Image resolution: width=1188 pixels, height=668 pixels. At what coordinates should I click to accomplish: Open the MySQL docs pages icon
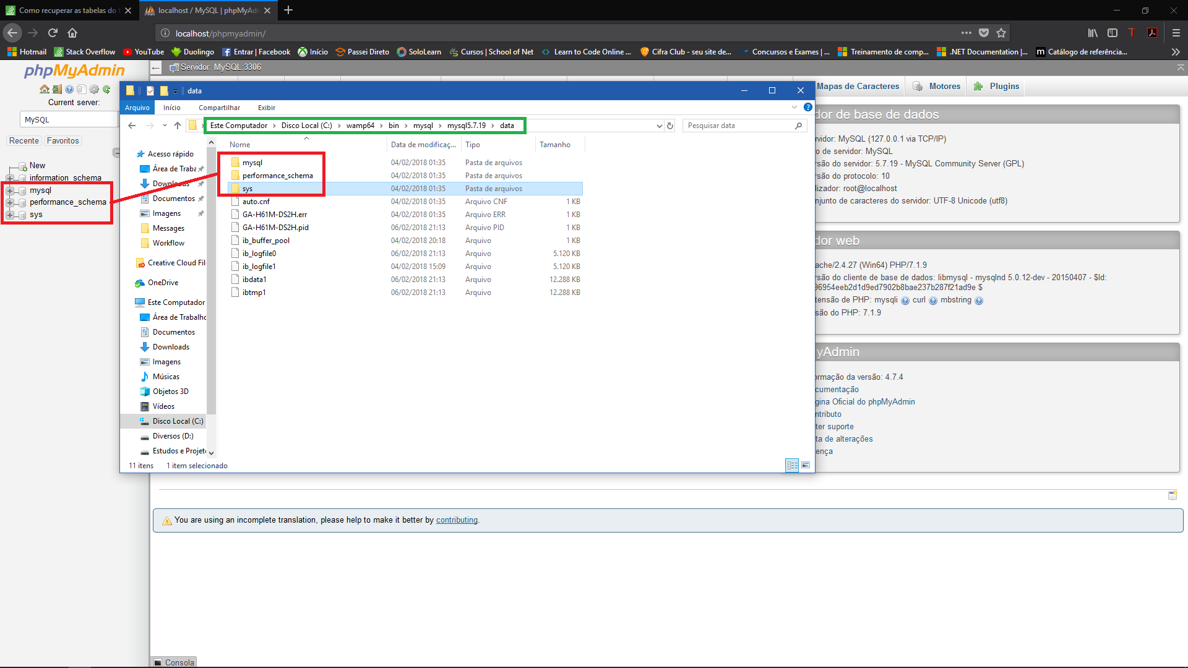82,89
